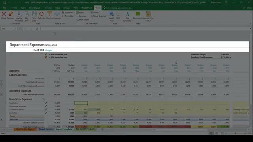
Task: Open the Key Info icon
Action: tap(27, 14)
